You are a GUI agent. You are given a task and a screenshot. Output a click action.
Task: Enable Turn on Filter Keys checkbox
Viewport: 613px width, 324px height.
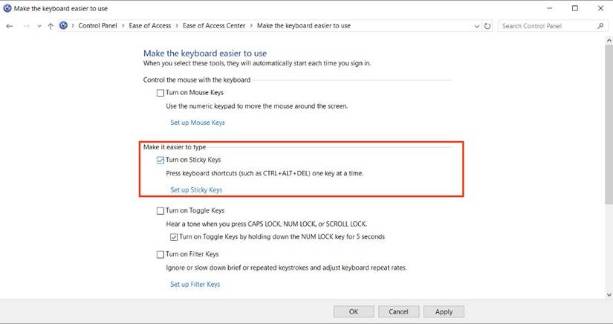tap(160, 255)
